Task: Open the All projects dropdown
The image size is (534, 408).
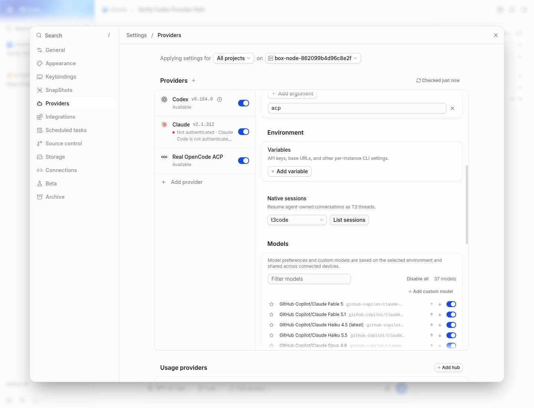Action: [x=234, y=58]
